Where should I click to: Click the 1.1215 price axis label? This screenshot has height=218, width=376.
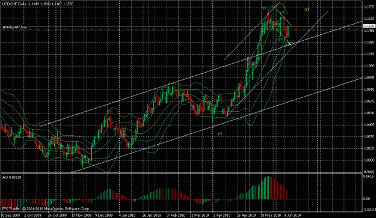369,54
